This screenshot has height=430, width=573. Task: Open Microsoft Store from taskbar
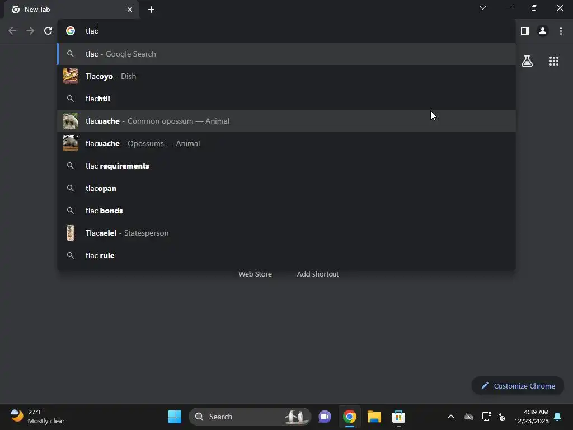[x=398, y=417]
